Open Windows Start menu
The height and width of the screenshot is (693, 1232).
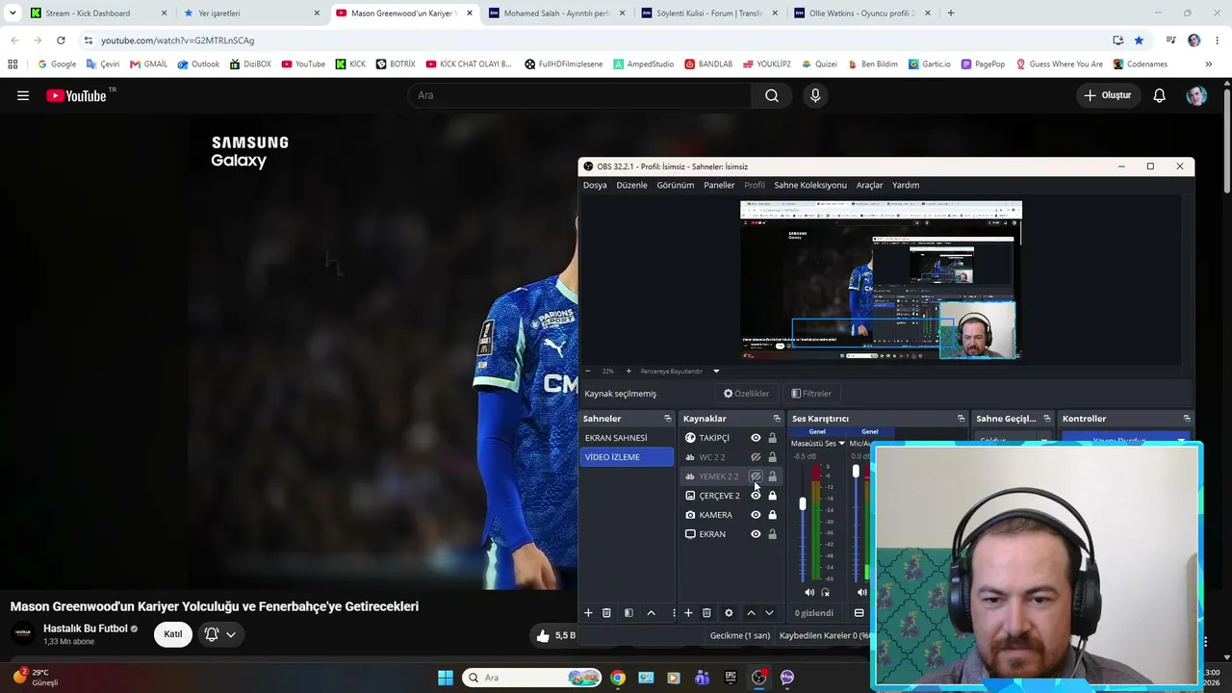pos(446,678)
